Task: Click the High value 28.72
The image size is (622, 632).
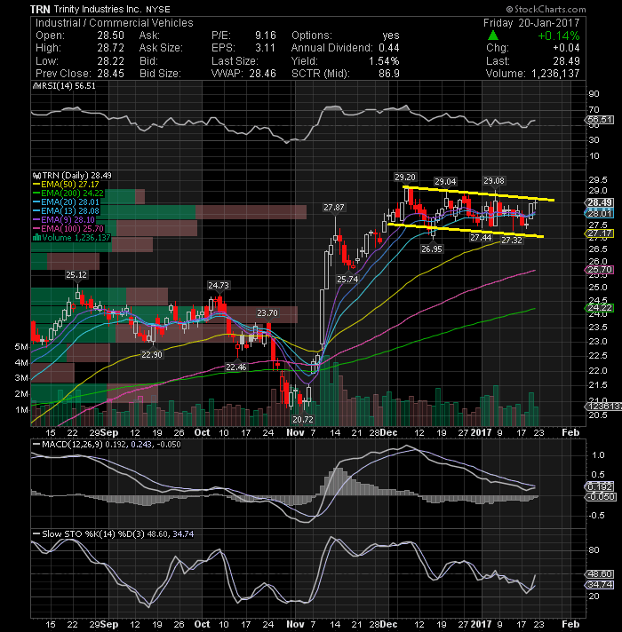Action: 110,48
